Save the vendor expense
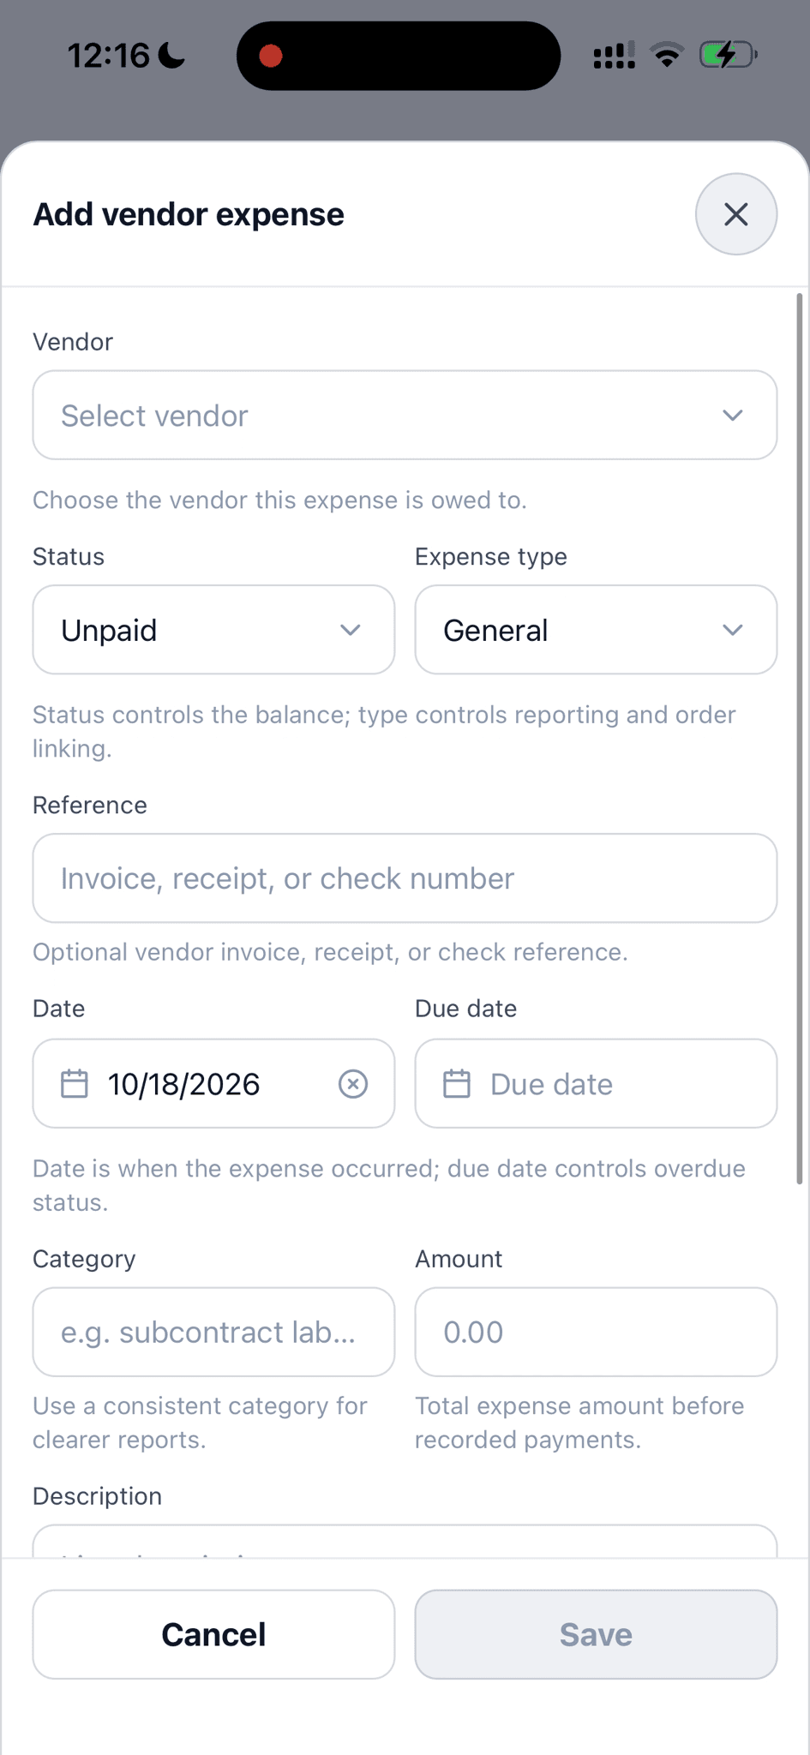This screenshot has height=1755, width=810. pyautogui.click(x=596, y=1634)
